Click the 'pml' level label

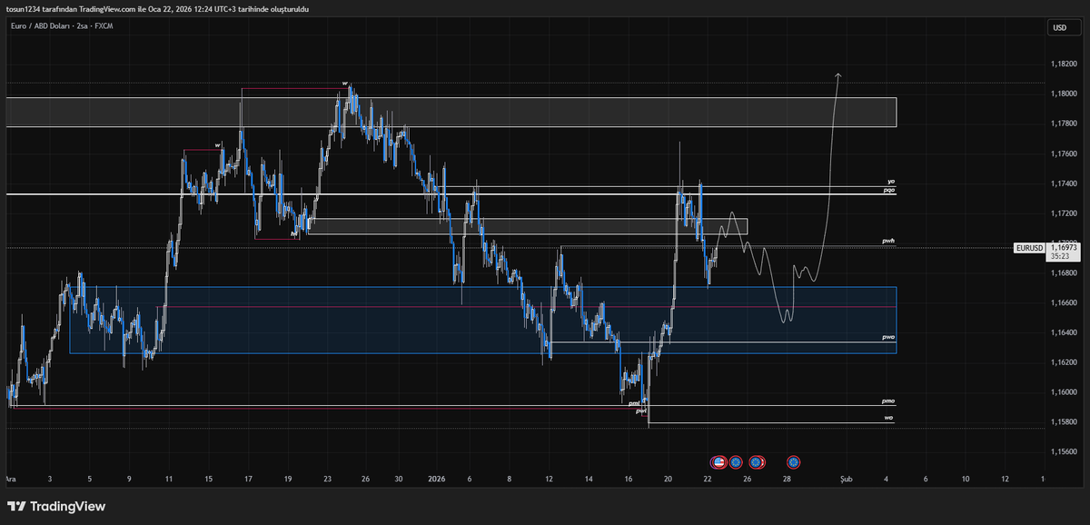pos(634,402)
